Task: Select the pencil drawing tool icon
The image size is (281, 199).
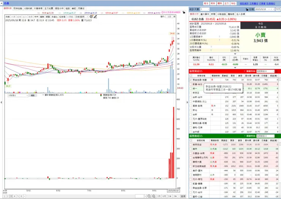Action: pos(95,17)
